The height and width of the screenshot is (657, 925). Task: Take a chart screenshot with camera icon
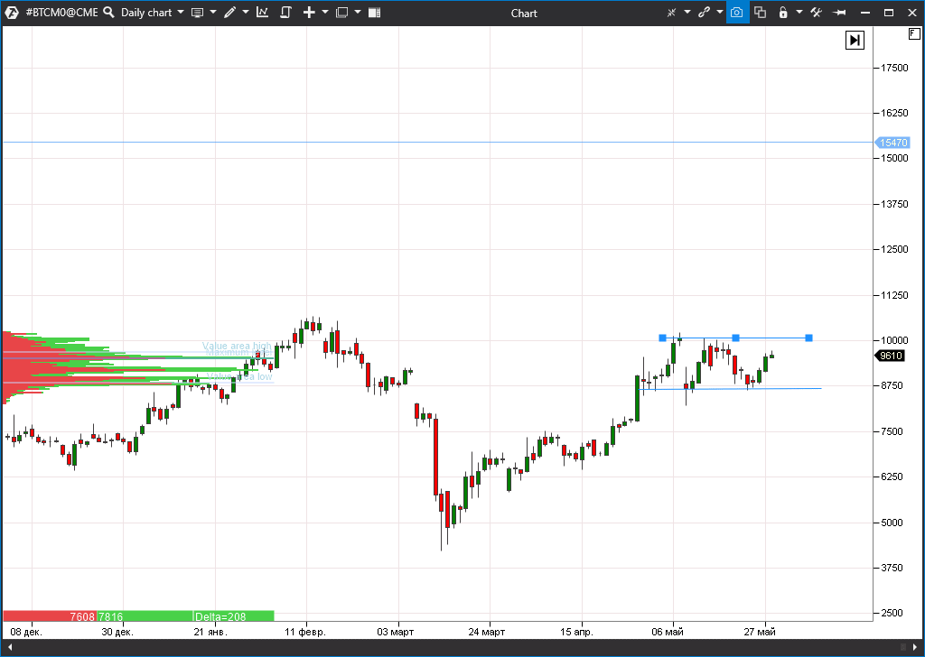pos(737,13)
